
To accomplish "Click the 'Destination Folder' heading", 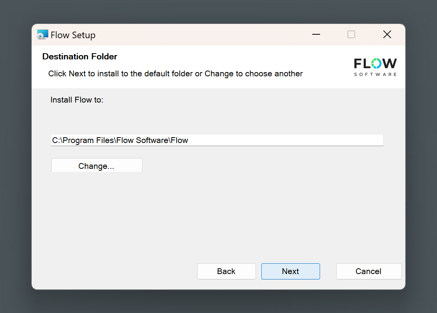I will click(x=80, y=57).
